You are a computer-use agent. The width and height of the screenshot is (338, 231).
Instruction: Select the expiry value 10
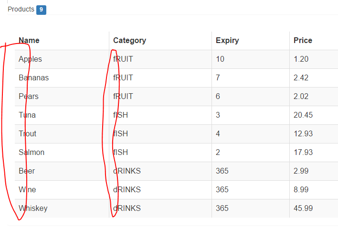tap(220, 59)
